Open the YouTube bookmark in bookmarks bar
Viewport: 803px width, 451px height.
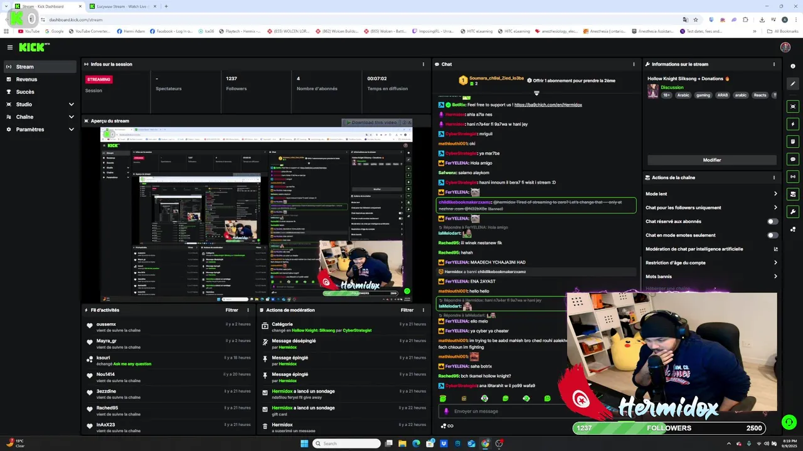click(29, 31)
